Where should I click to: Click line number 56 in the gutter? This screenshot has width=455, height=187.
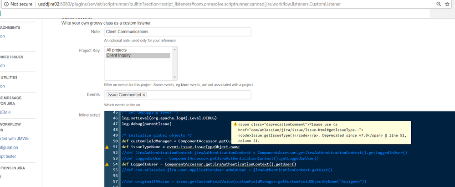click(x=115, y=176)
